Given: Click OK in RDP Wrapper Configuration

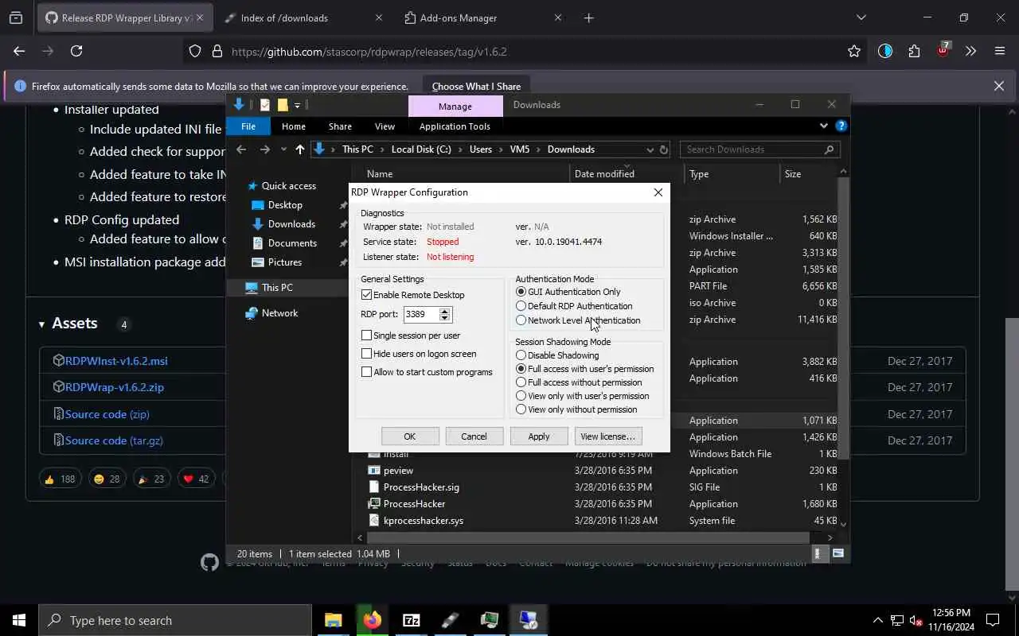Looking at the screenshot, I should [409, 436].
